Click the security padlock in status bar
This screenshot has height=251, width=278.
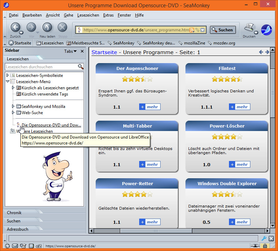pyautogui.click(x=264, y=246)
